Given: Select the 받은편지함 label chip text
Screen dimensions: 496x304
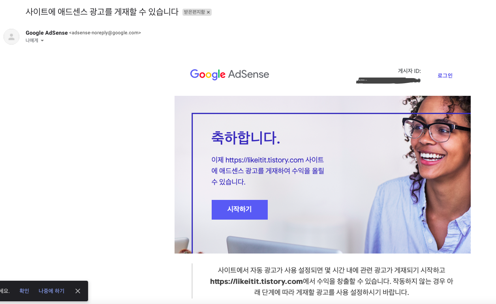Looking at the screenshot, I should (194, 12).
